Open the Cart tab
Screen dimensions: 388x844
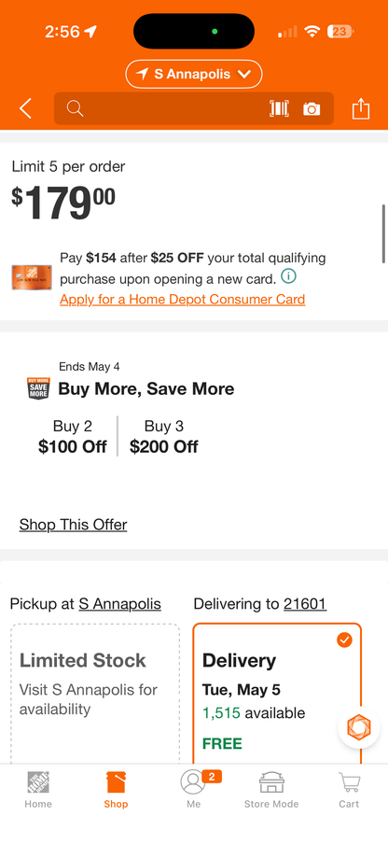[x=349, y=790]
